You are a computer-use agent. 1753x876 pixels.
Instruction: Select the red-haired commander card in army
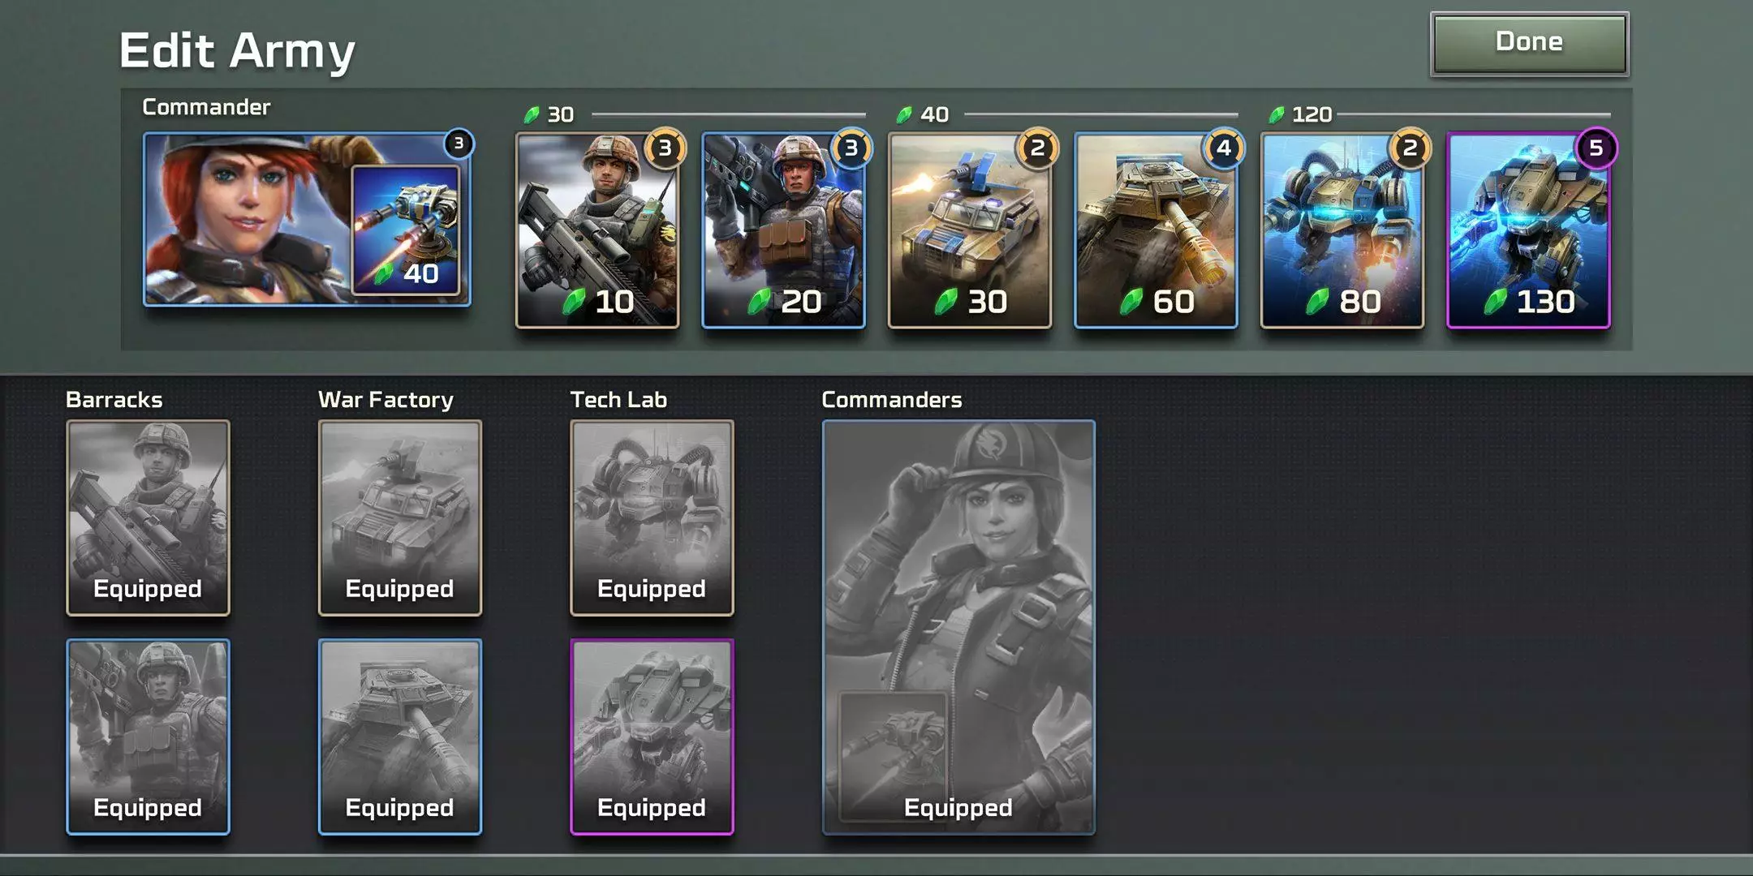pos(307,219)
